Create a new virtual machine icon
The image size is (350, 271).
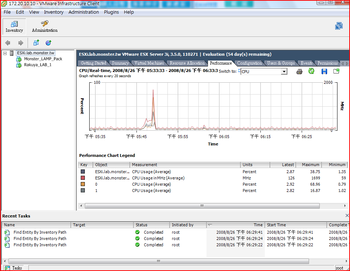tap(36, 42)
